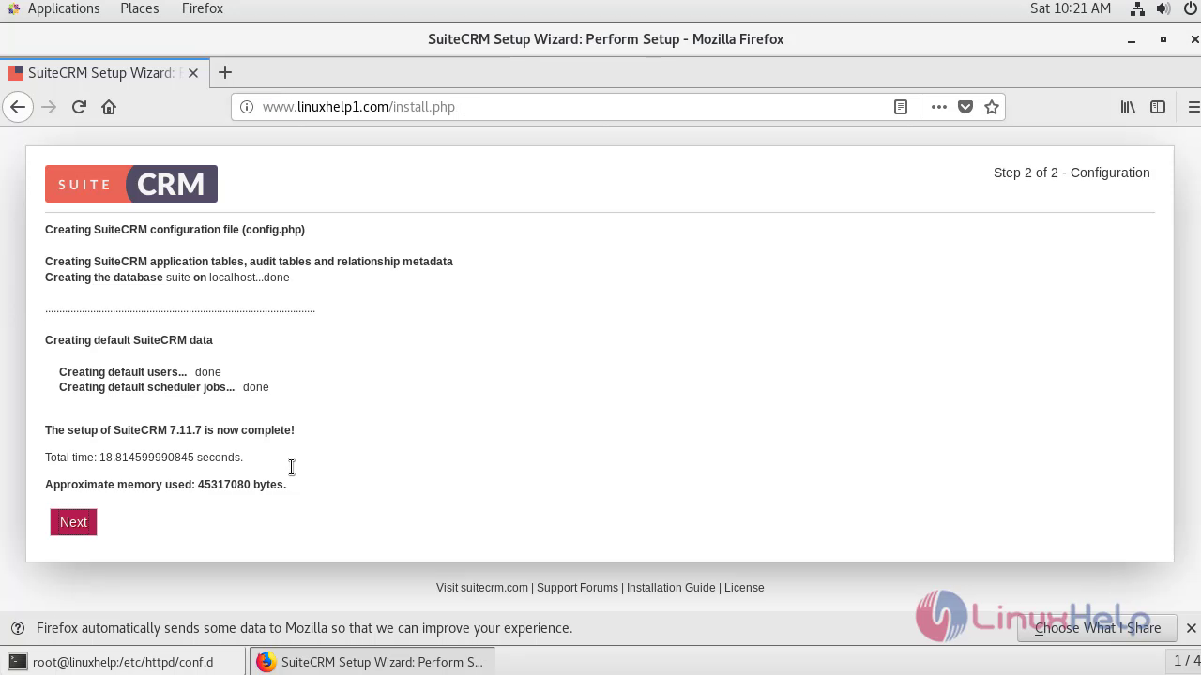
Task: Minimize the Firefox window
Action: [x=1132, y=39]
